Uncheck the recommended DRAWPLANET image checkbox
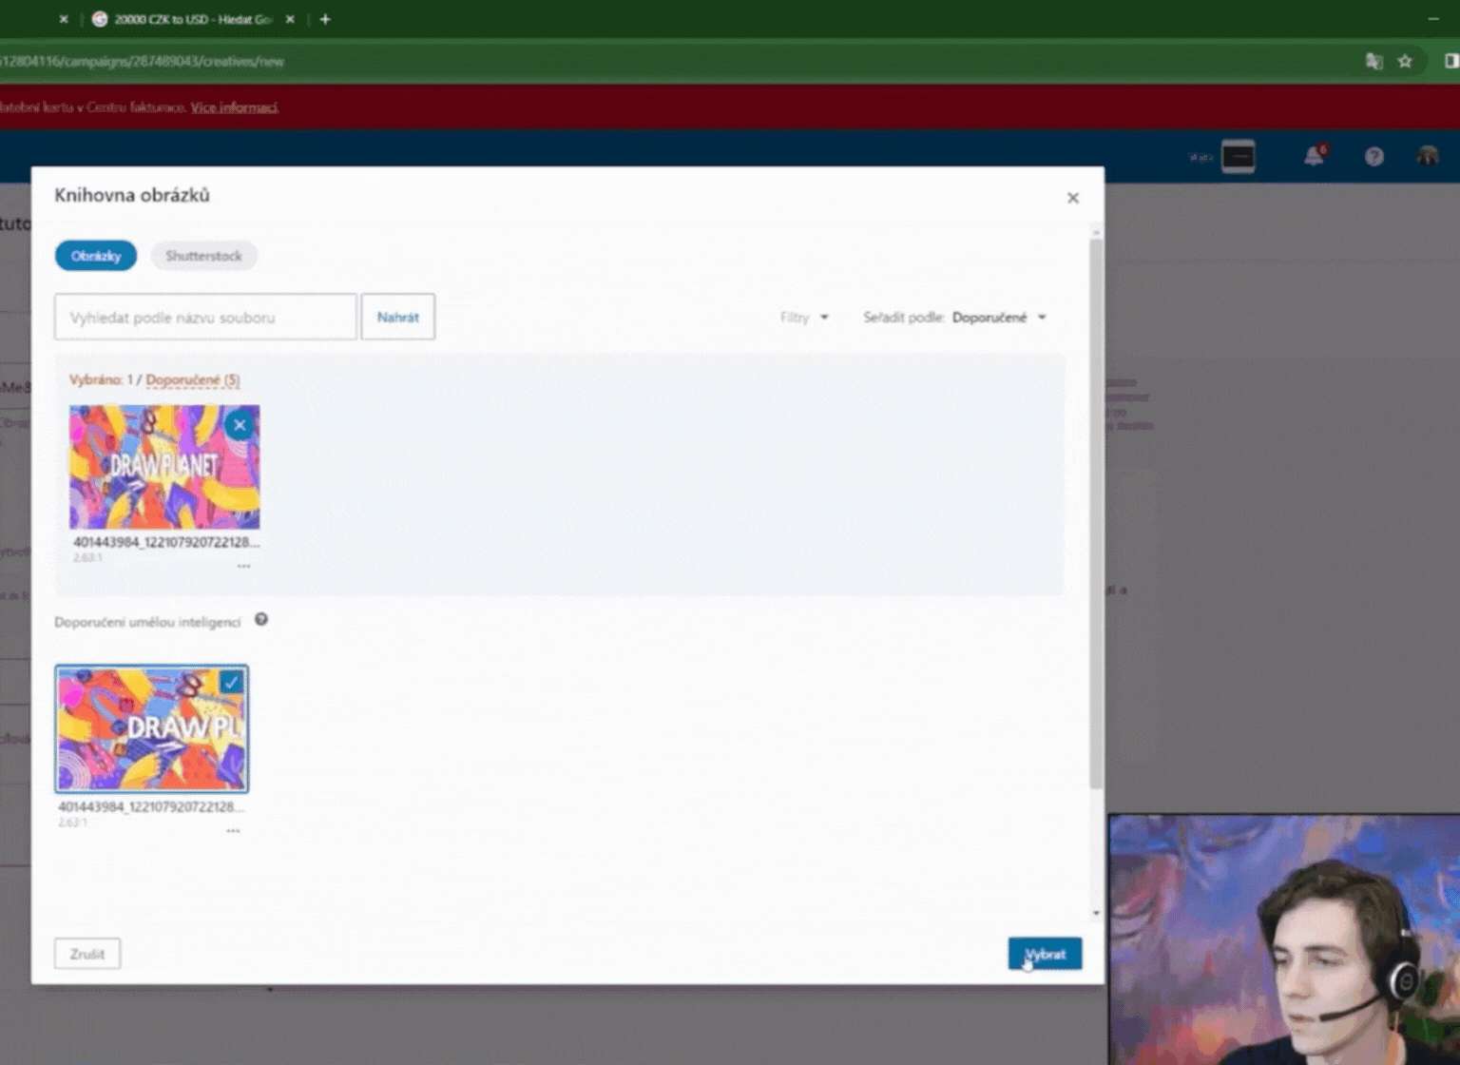The image size is (1460, 1065). (231, 682)
